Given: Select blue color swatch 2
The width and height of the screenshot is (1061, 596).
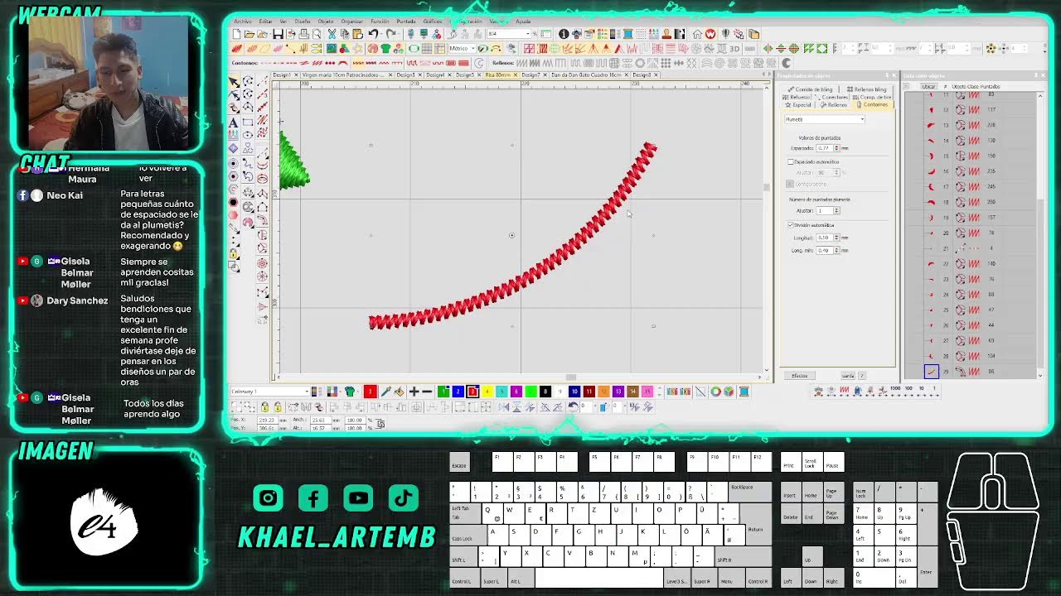Looking at the screenshot, I should click(x=458, y=391).
